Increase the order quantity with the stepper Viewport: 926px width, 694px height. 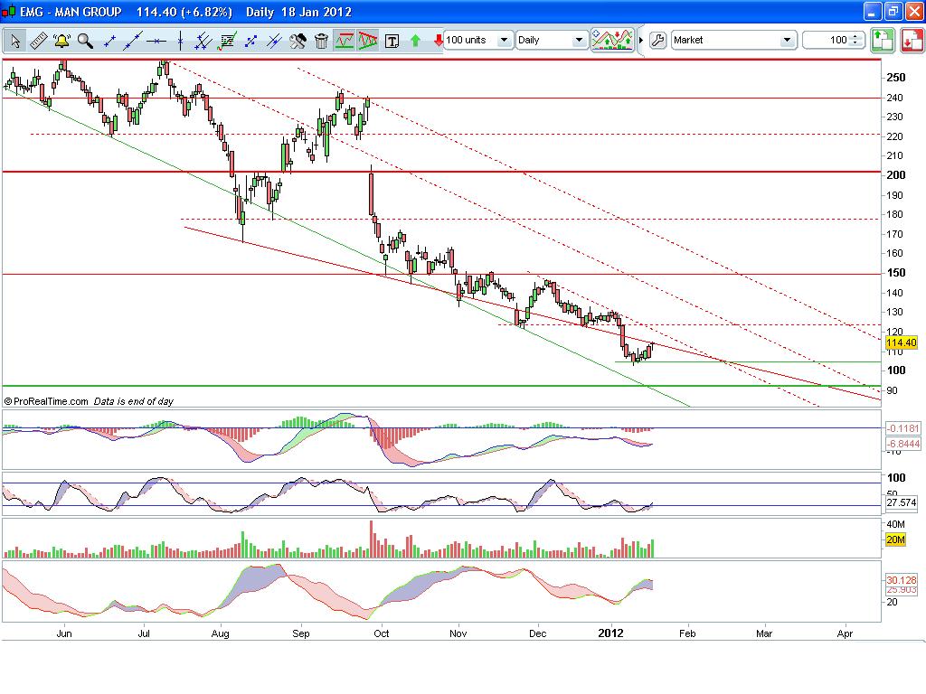pos(855,36)
